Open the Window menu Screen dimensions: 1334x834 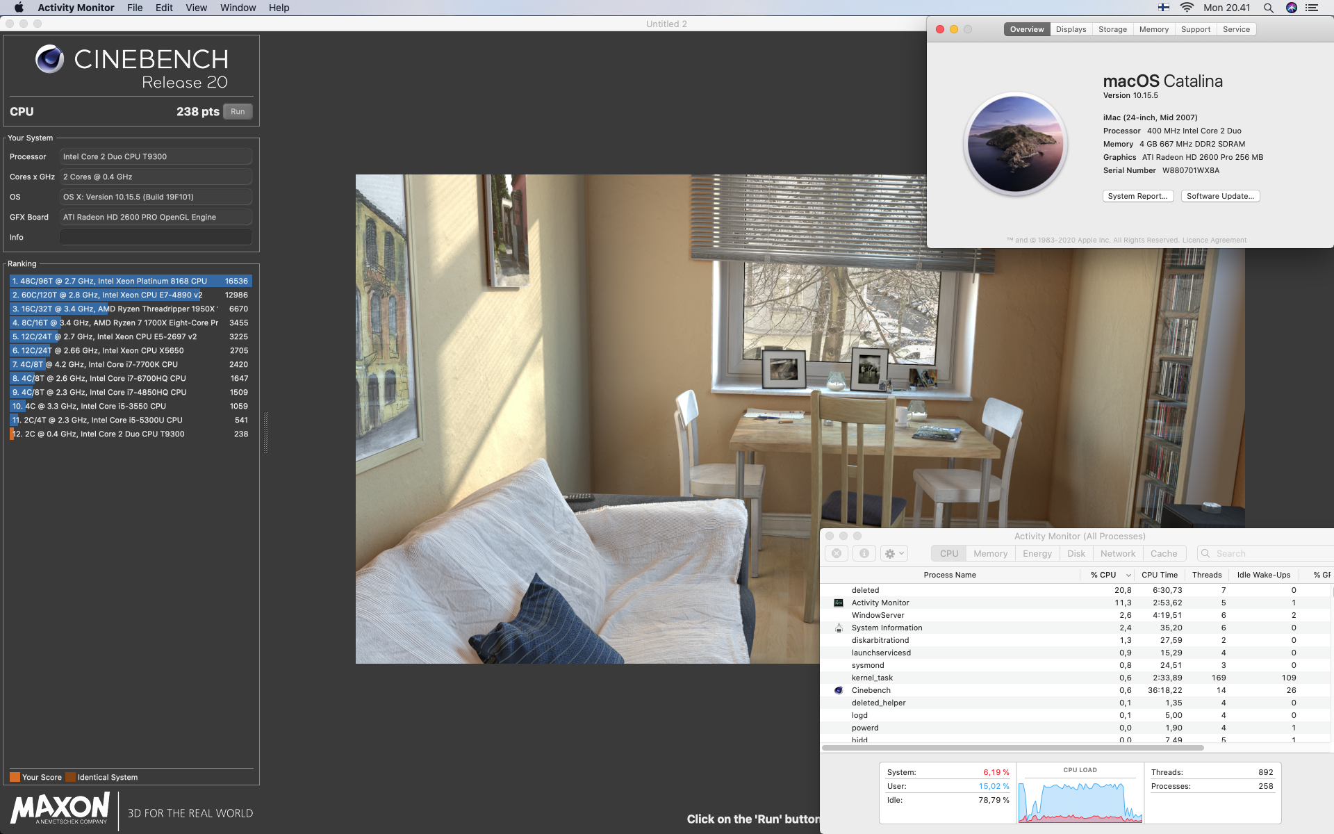point(238,8)
